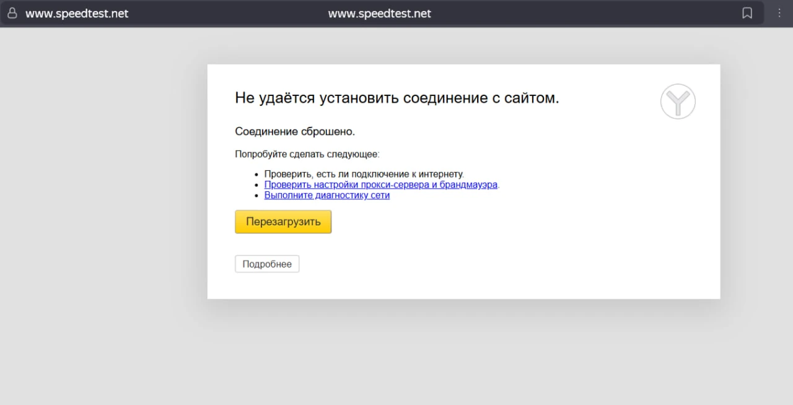
Task: Click the heading Не удаётся установить соединение с сайтом
Action: pyautogui.click(x=396, y=98)
